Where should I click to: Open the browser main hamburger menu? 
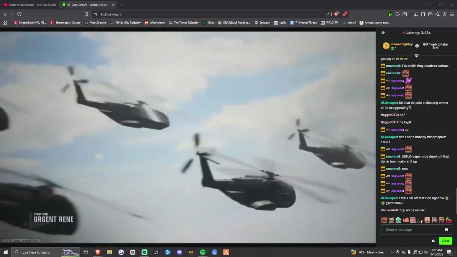(x=452, y=14)
